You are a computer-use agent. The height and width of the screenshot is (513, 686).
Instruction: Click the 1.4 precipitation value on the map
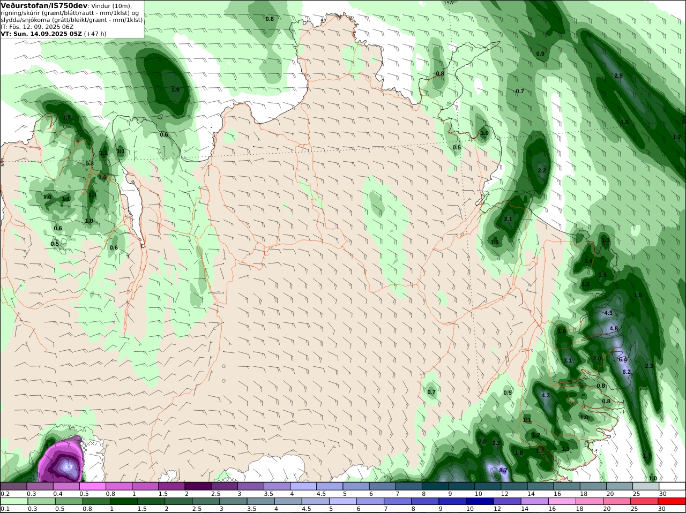coord(588,261)
